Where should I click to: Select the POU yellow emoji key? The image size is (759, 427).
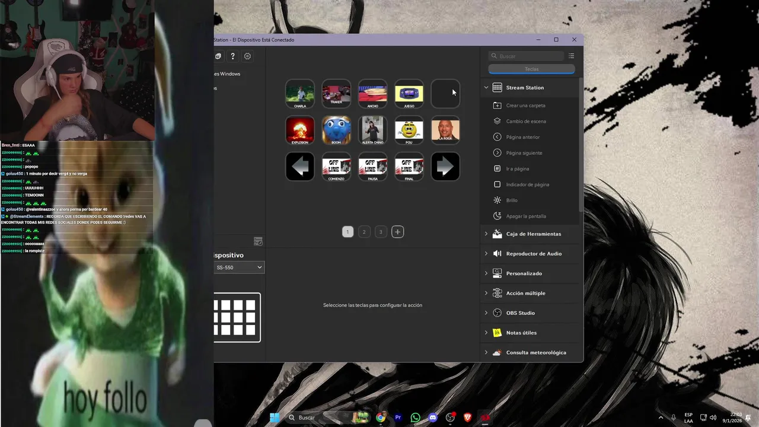409,130
